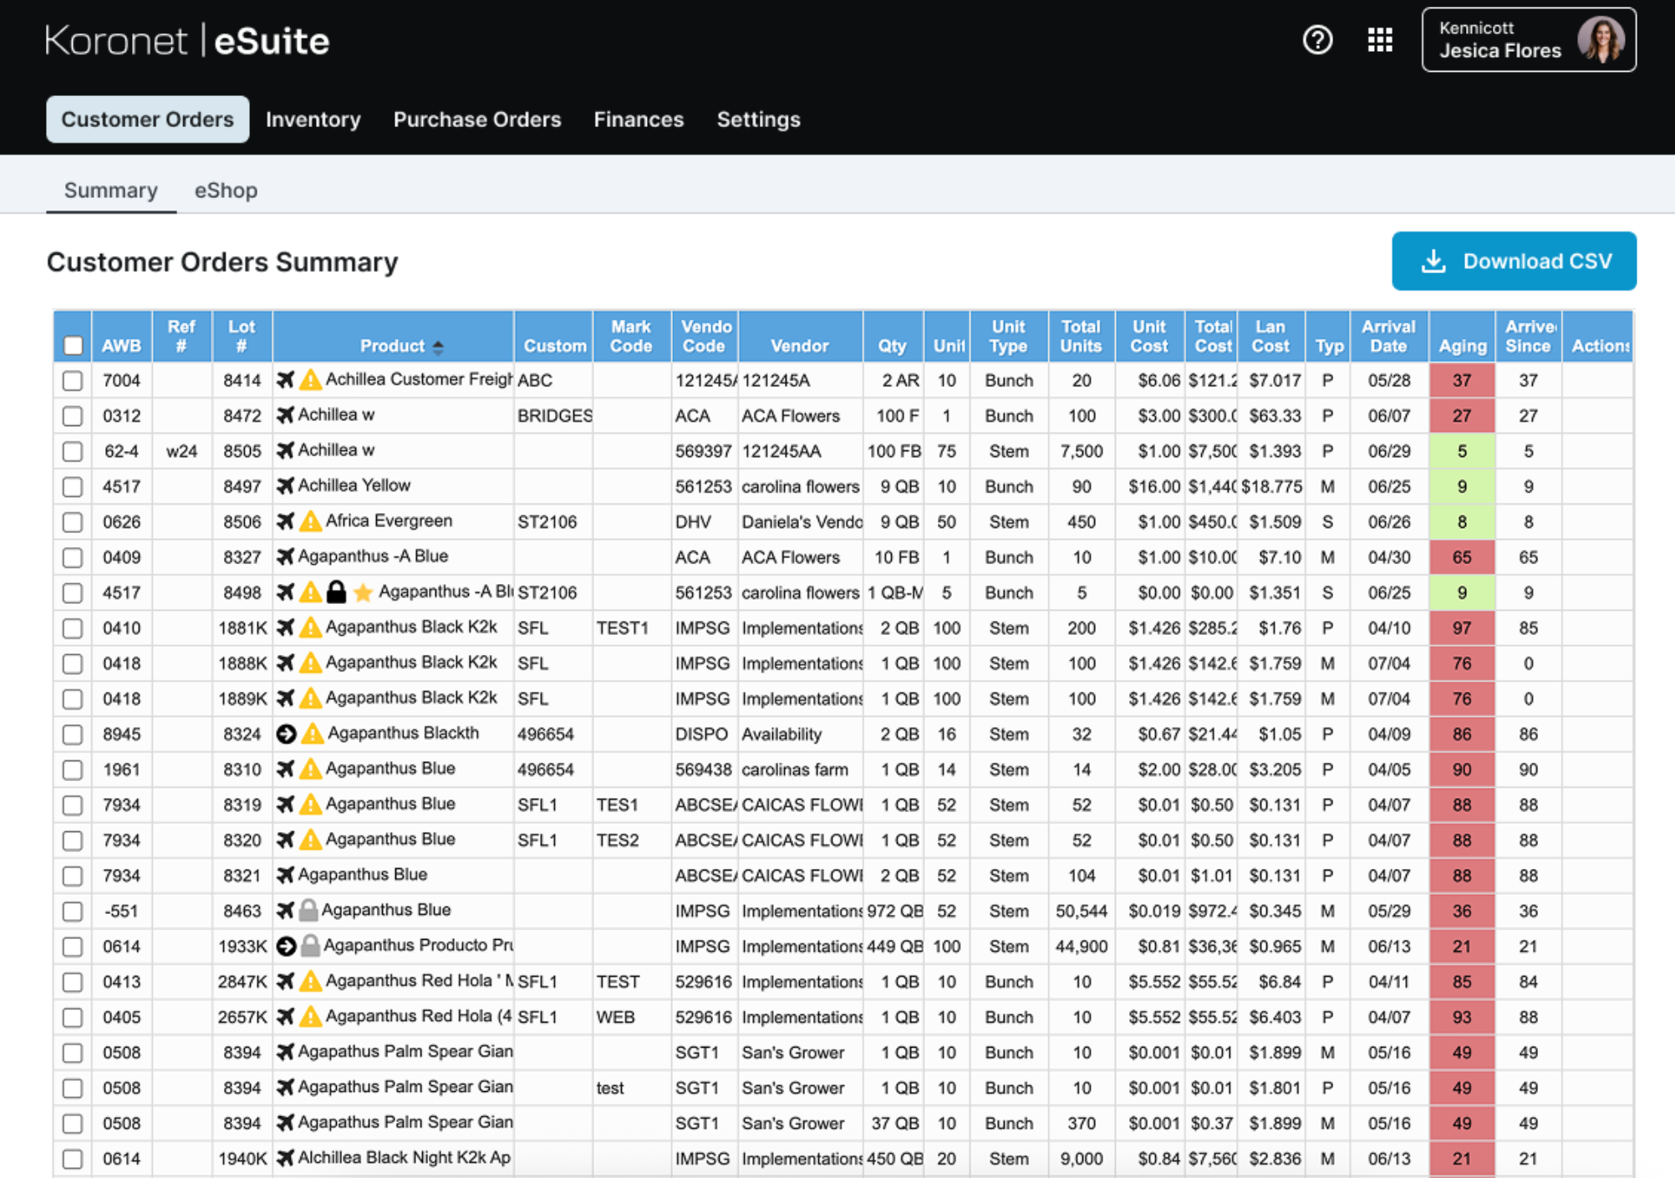This screenshot has height=1178, width=1675.
Task: Open Jesica Flores profile avatar
Action: click(1601, 39)
